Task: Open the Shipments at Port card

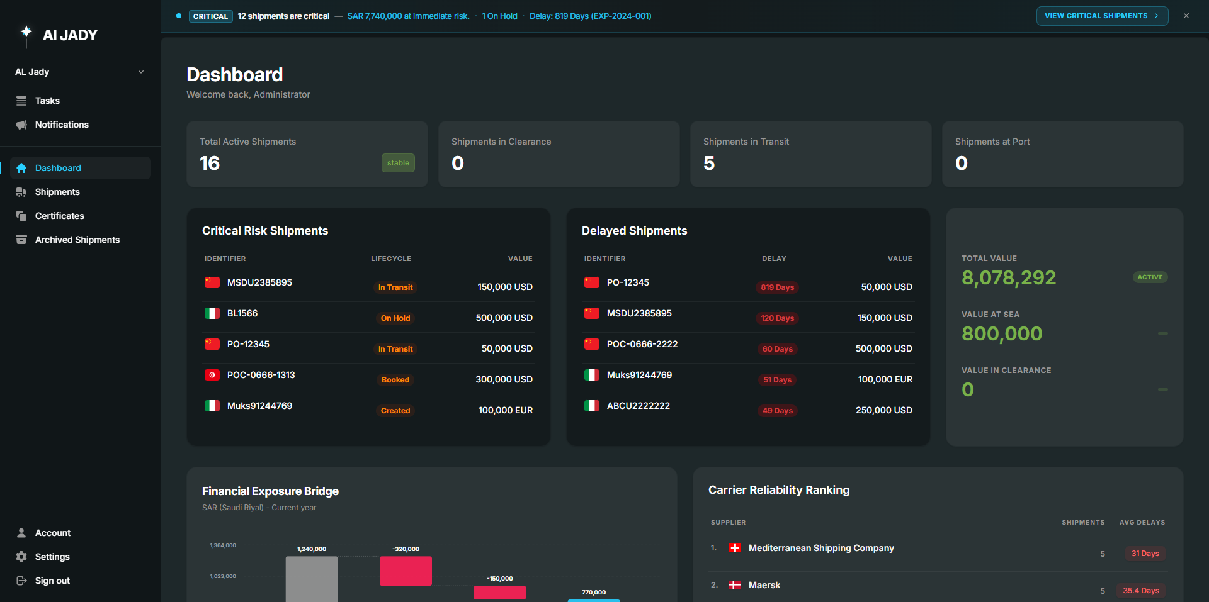Action: click(x=1062, y=154)
